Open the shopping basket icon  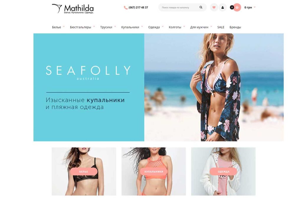click(x=237, y=7)
